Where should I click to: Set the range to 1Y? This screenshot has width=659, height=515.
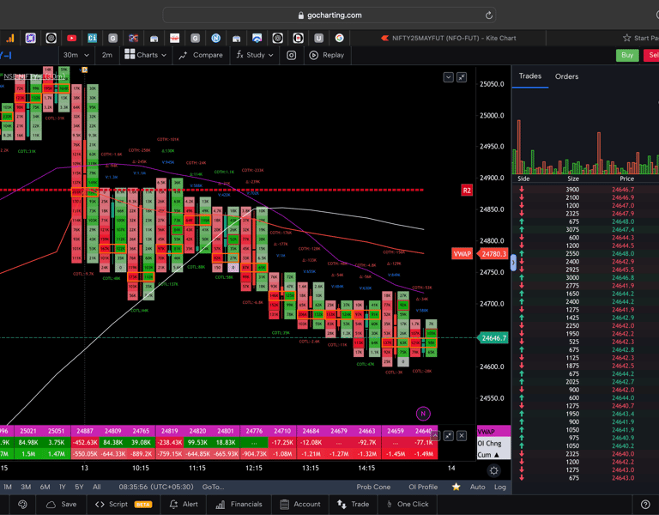[62, 487]
